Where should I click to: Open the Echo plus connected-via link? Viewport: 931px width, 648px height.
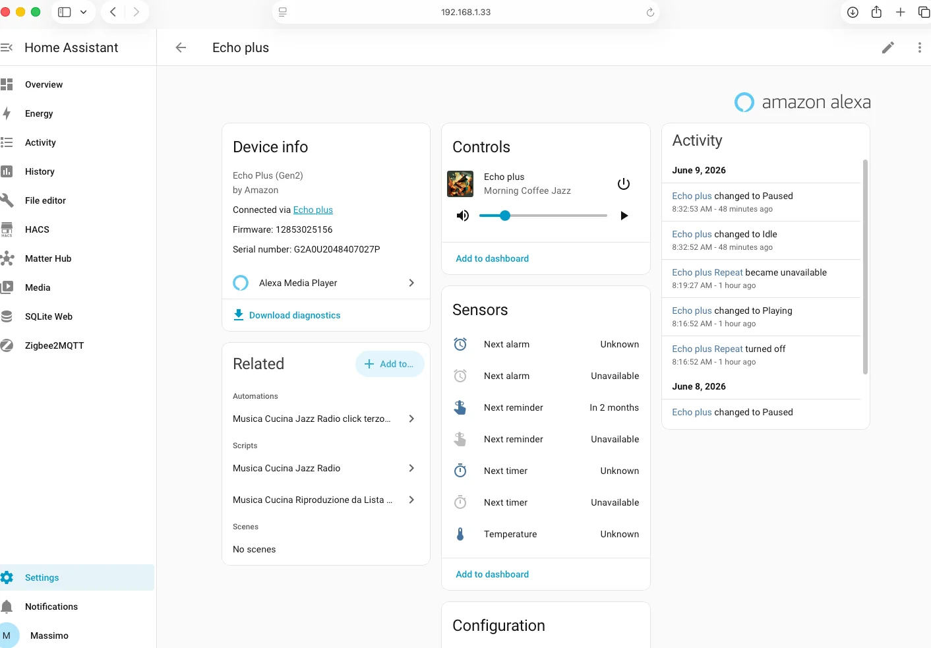point(313,210)
